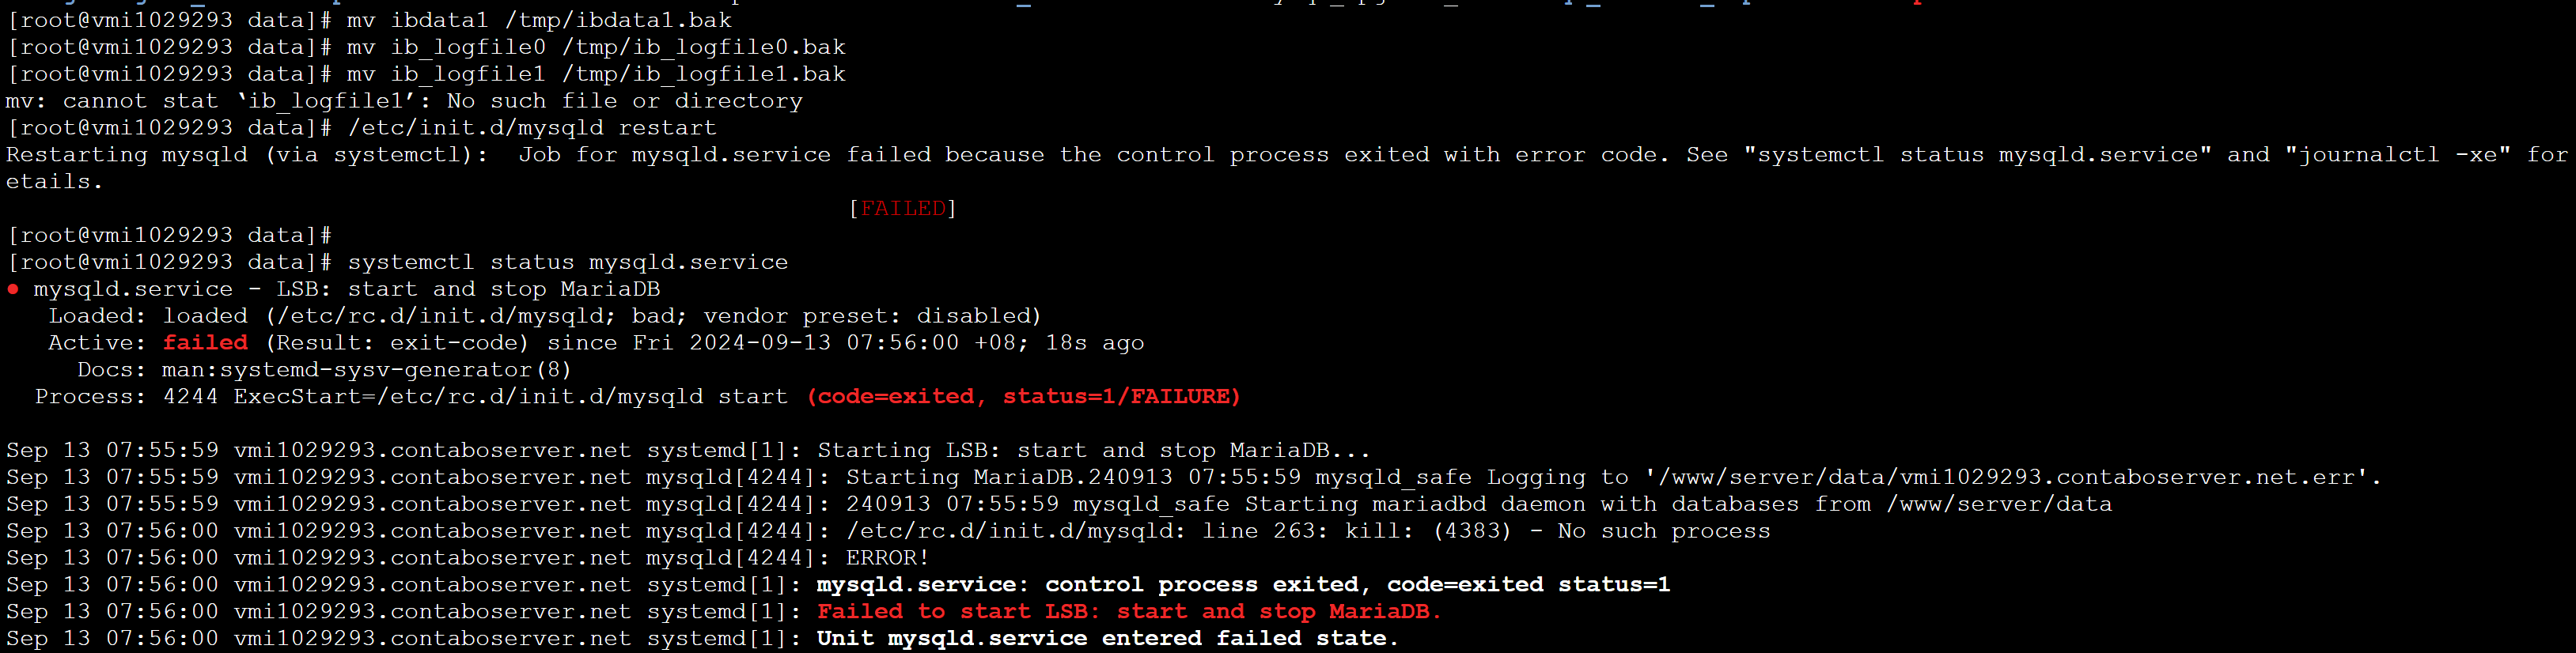The height and width of the screenshot is (653, 2576).
Task: Click the red FAILED status label
Action: 903,208
